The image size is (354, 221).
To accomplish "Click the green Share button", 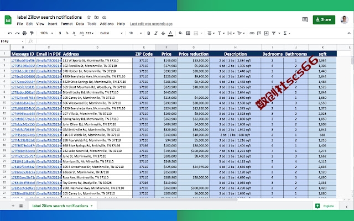I will click(x=324, y=20).
